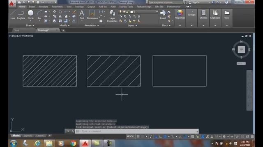This screenshot has height=147, width=263.
Task: Click the Create Block icon
Action: [x=169, y=12]
